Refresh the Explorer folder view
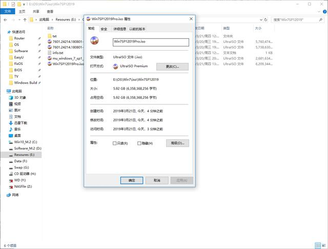Screen dimensions: 328x249 265,19
